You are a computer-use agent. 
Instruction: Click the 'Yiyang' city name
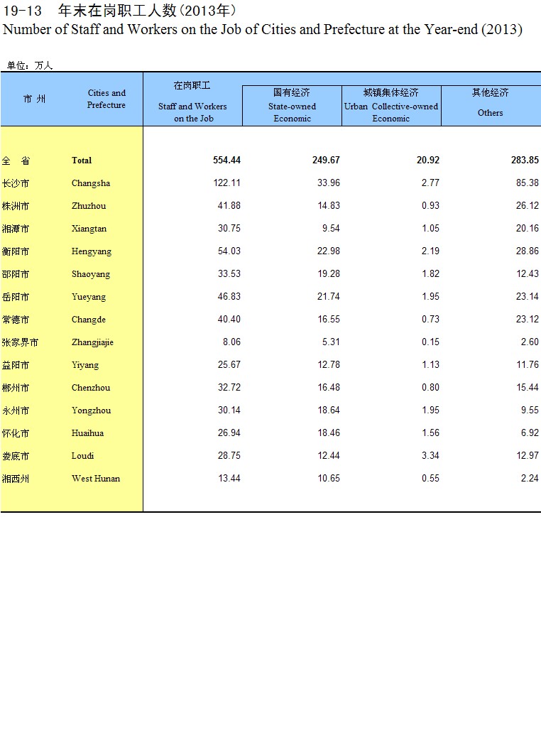click(x=85, y=365)
